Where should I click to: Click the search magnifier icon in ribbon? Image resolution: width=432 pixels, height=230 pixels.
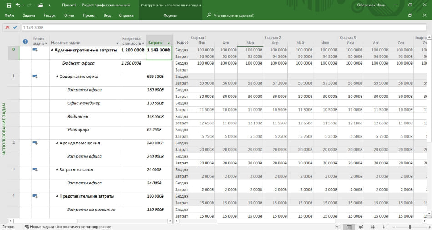click(x=209, y=15)
